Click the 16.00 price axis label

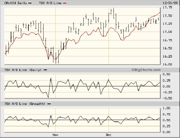(168, 64)
